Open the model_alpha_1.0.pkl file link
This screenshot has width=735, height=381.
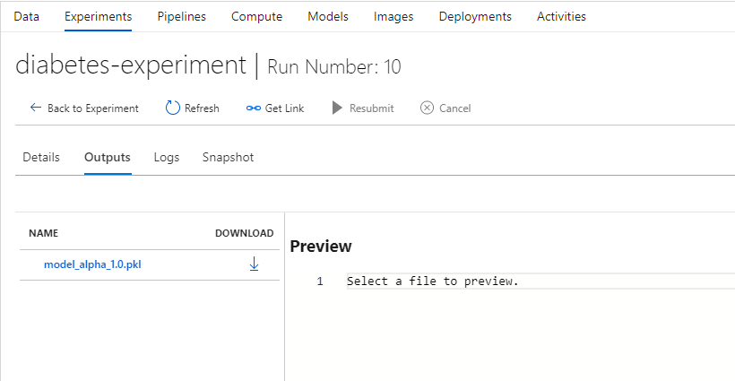click(x=92, y=264)
